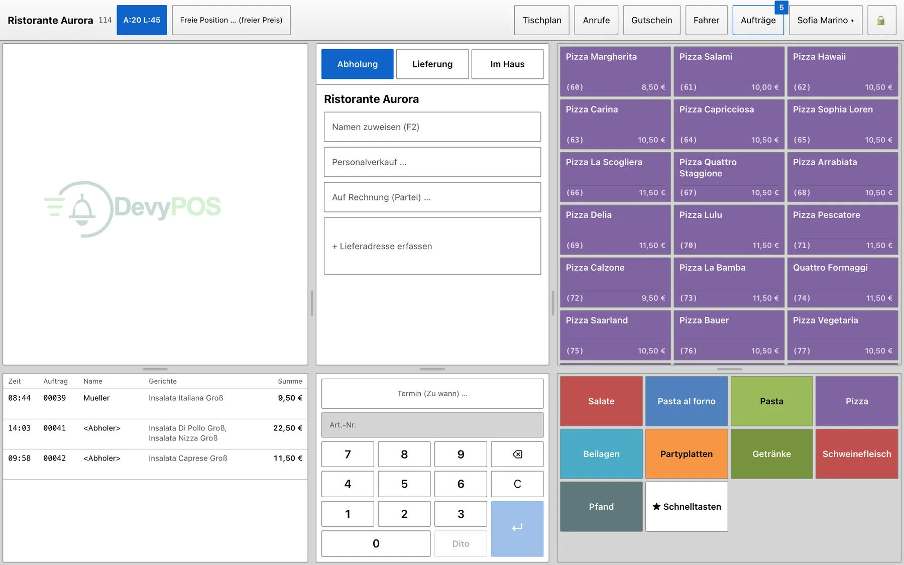Open order 00042 Insalata Caprese Groß
The image size is (904, 565).
tap(155, 464)
